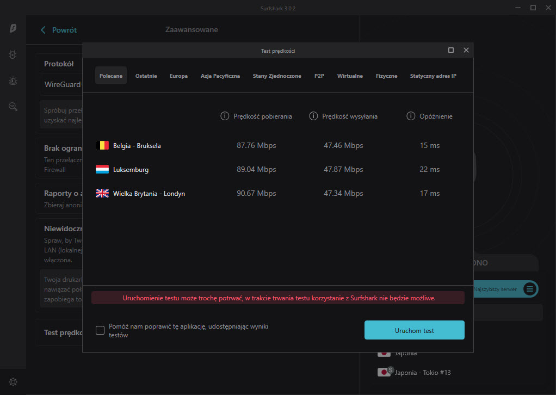Click the United Kingdom flag icon

(102, 193)
